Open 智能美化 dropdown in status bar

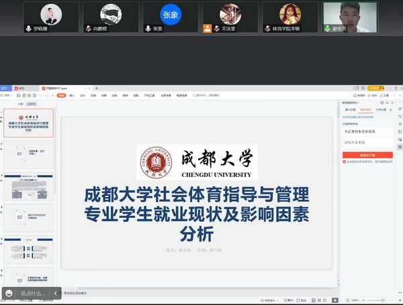pyautogui.click(x=269, y=300)
